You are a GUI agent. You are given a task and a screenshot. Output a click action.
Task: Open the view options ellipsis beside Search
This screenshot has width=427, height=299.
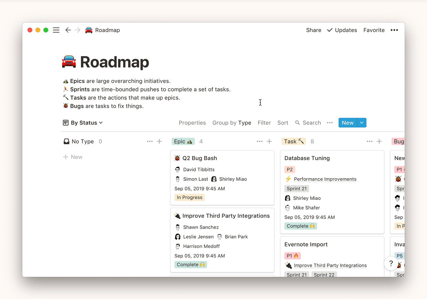coord(329,123)
